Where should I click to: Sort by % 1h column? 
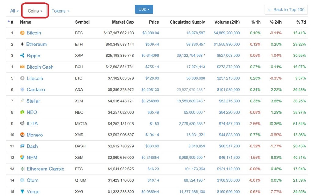256,22
